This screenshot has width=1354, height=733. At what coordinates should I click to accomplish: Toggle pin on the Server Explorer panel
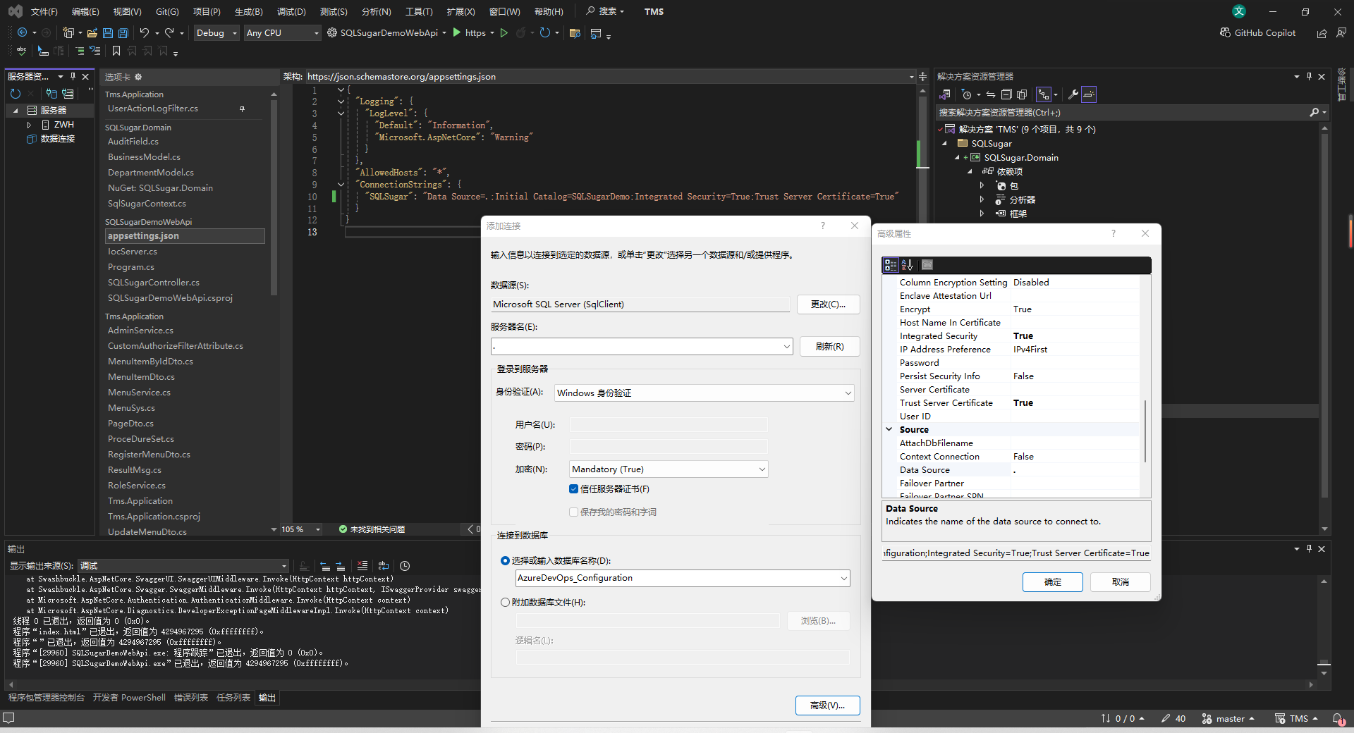point(73,76)
